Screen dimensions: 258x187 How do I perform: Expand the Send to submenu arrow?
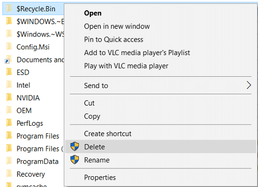(249, 86)
